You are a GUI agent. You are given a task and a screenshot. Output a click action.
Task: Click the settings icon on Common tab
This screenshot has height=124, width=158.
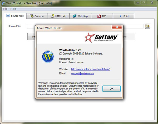32,16
